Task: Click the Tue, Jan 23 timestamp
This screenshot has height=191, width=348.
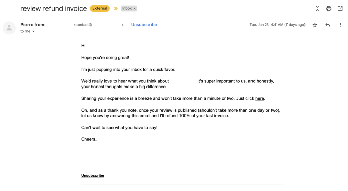Action: (x=277, y=25)
